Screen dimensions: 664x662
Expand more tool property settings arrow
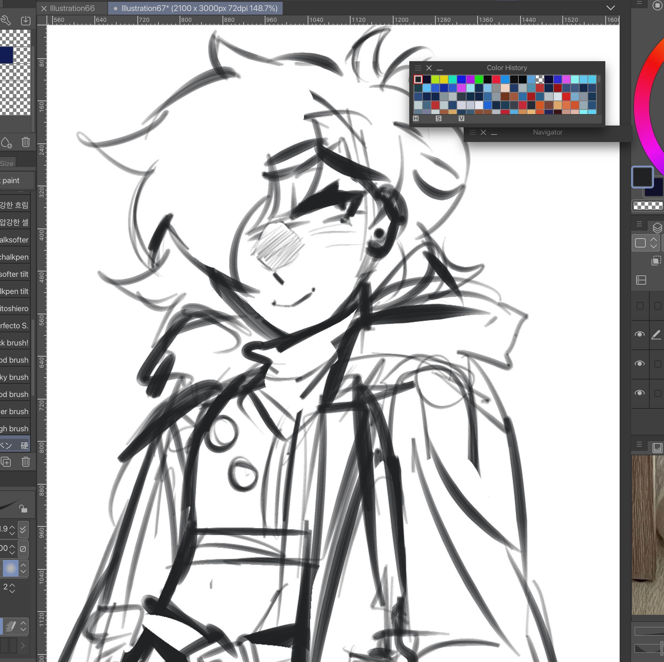pyautogui.click(x=23, y=646)
